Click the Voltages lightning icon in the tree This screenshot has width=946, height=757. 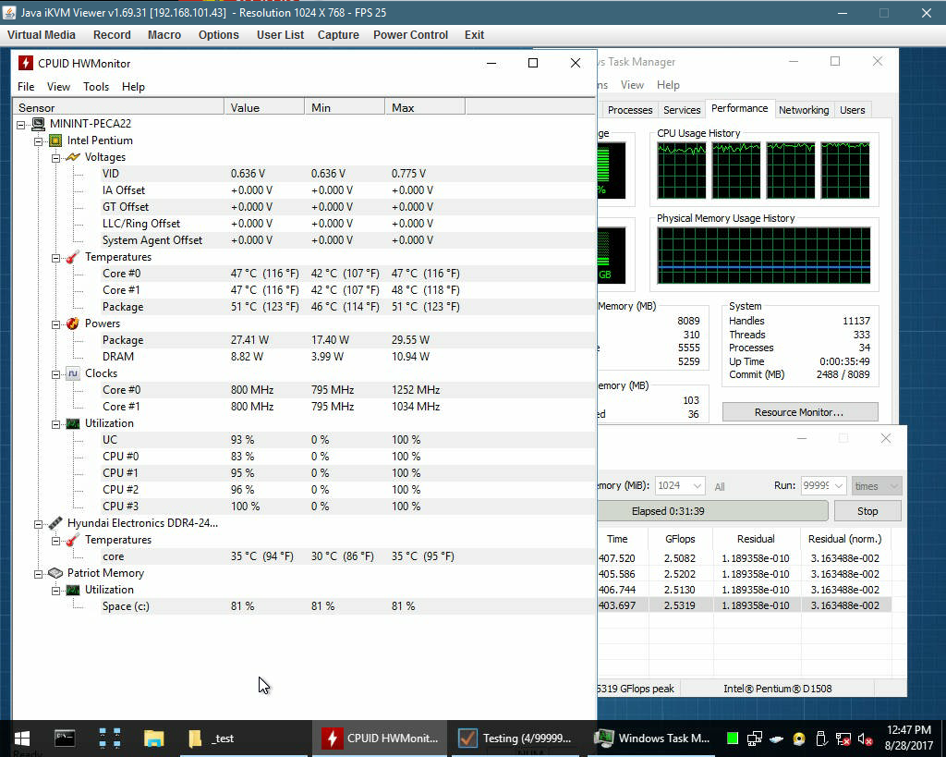72,157
